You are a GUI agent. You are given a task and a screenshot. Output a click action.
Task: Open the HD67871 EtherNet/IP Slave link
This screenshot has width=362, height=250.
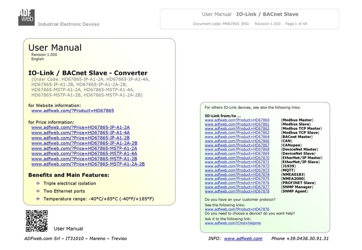(x=237, y=162)
